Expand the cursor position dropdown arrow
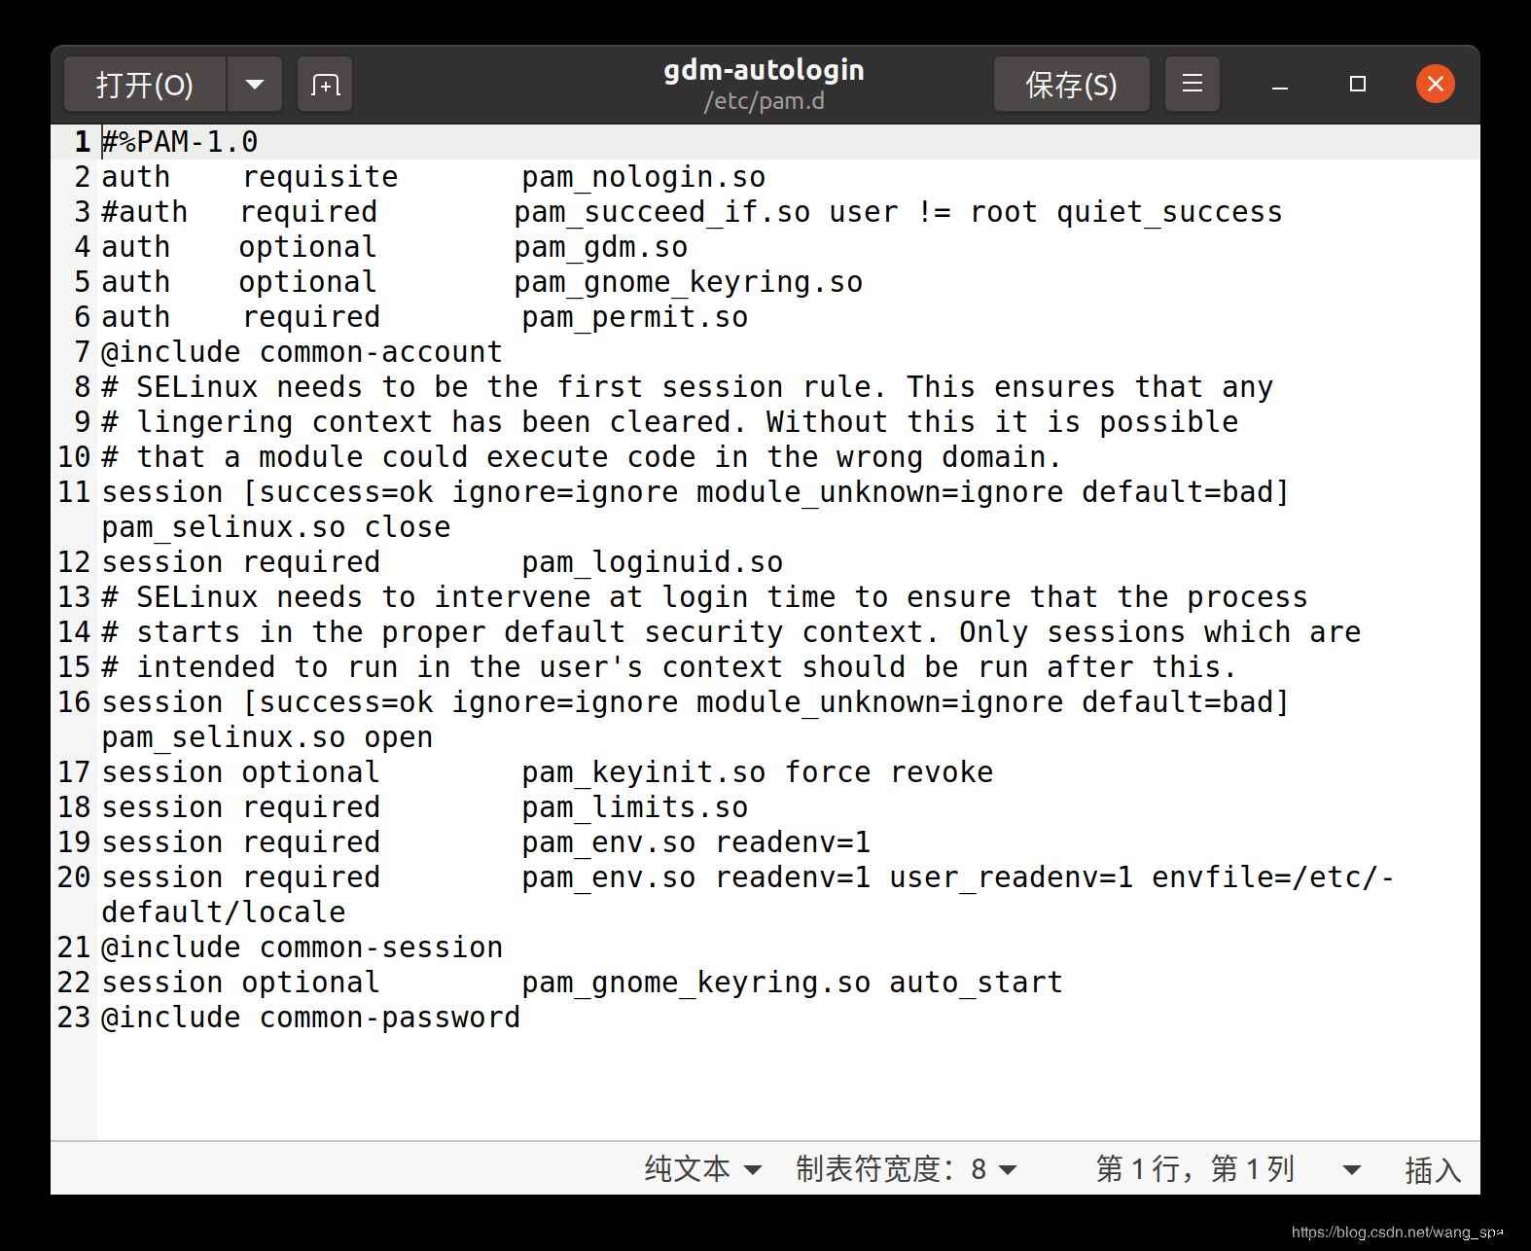The image size is (1531, 1251). tap(1351, 1169)
